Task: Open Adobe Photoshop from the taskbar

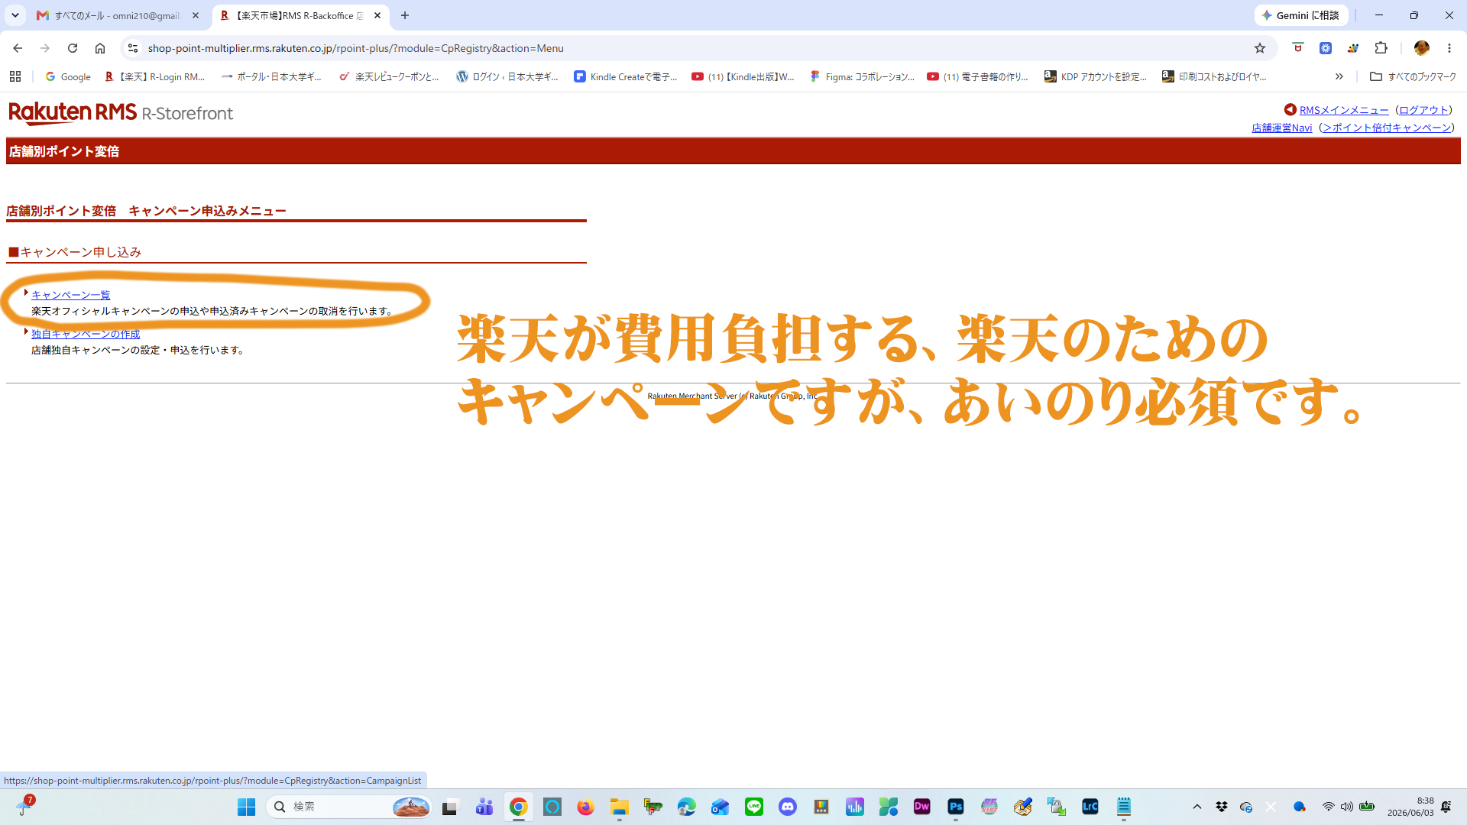Action: point(956,807)
